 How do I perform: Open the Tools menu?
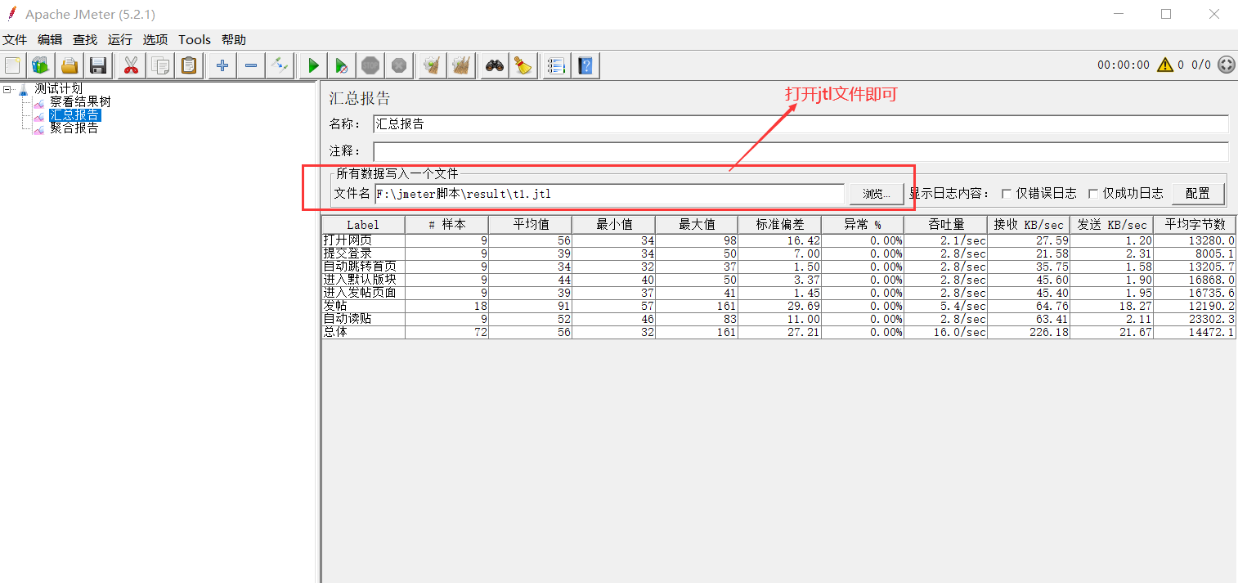click(x=195, y=39)
